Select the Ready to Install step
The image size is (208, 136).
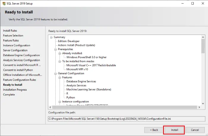pyautogui.click(x=12, y=85)
